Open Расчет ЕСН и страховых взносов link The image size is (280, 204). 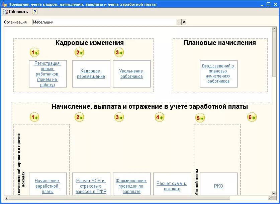91,185
